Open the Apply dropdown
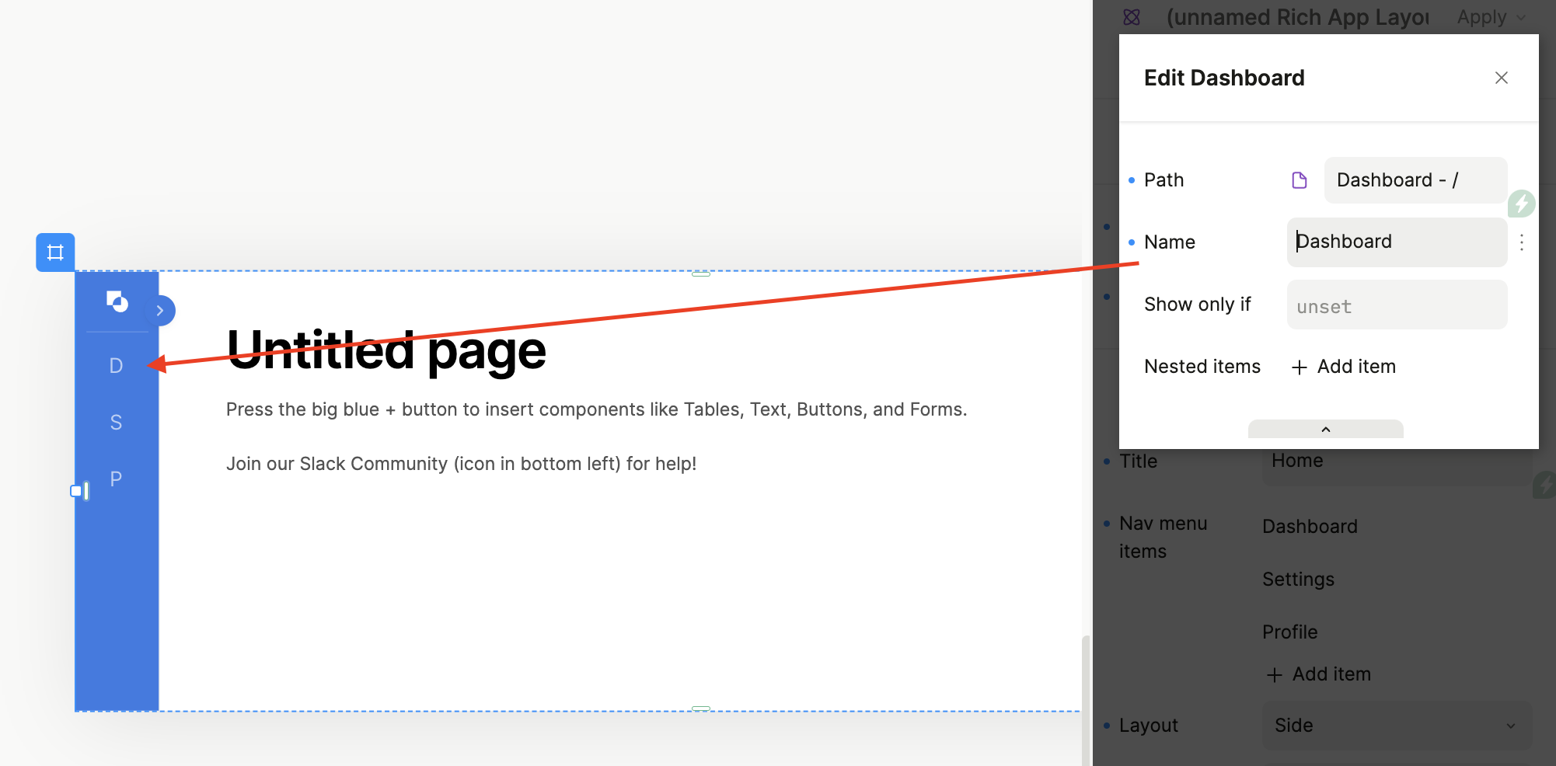The width and height of the screenshot is (1556, 766). [1491, 17]
